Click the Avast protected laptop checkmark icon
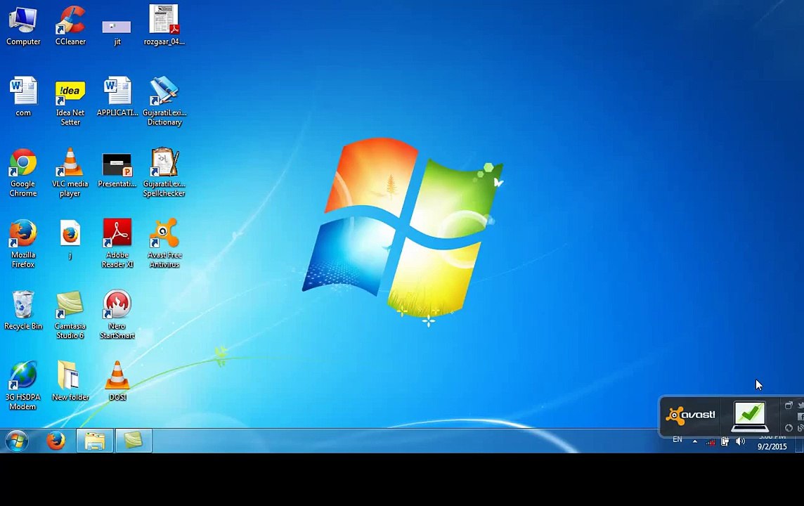804x506 pixels. 750,416
